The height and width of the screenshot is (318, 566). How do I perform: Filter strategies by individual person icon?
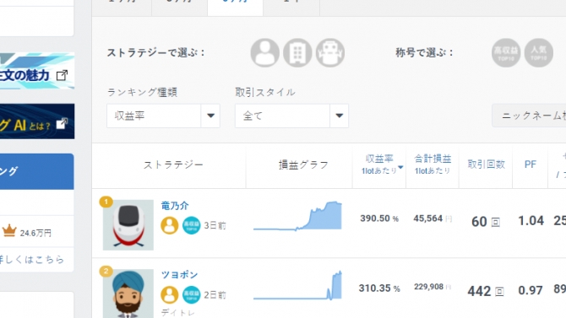point(265,52)
